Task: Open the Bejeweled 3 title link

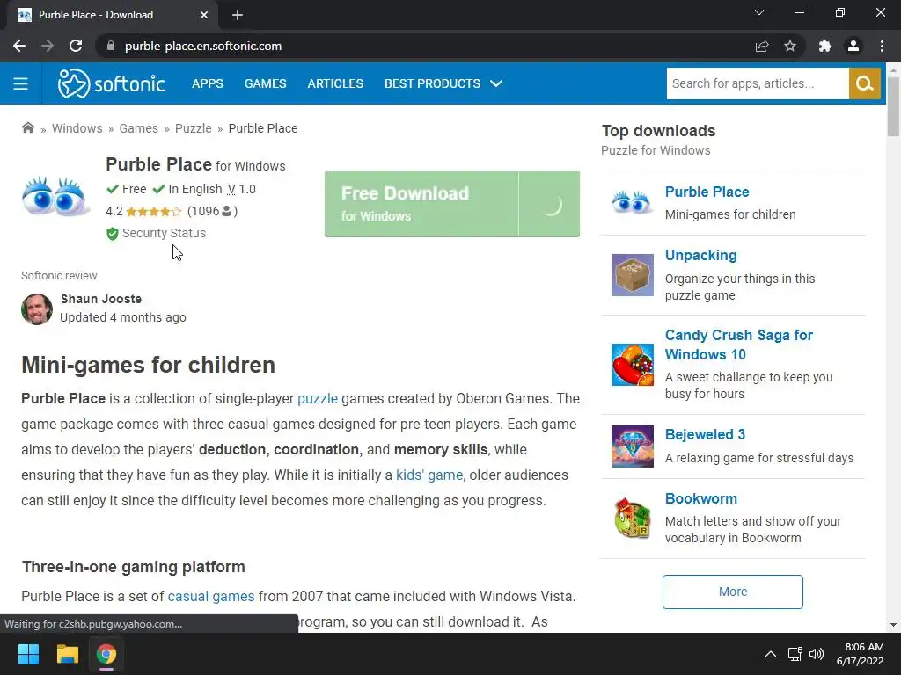Action: [x=705, y=434]
